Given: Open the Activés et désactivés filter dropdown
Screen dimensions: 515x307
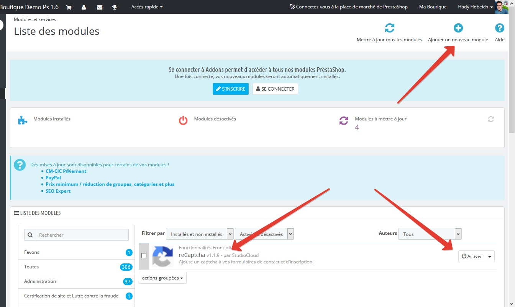Looking at the screenshot, I should [x=264, y=234].
